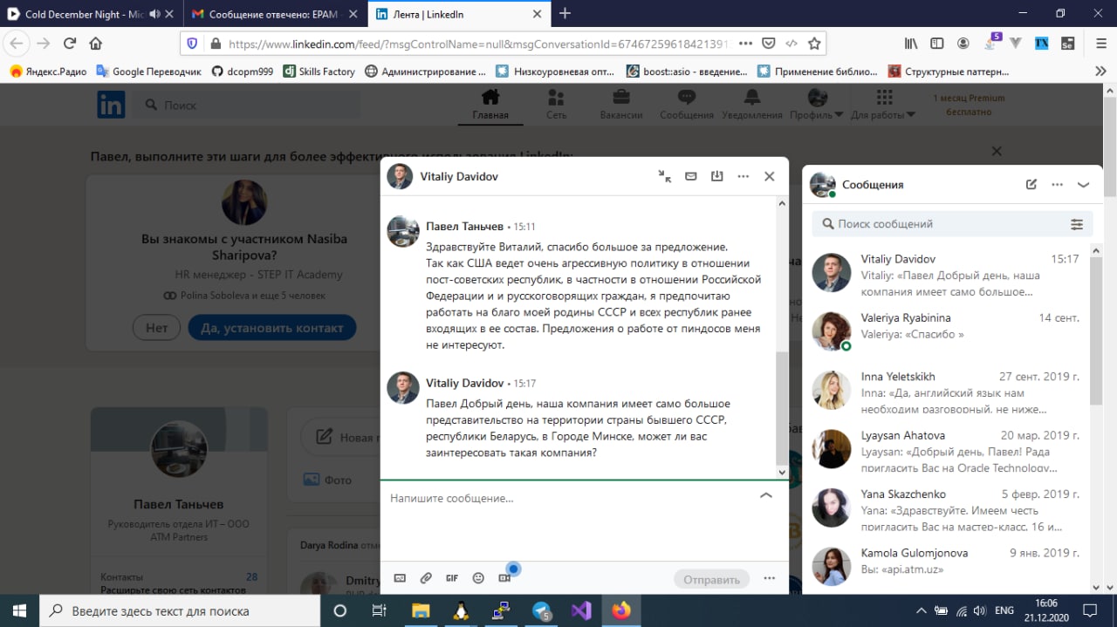The height and width of the screenshot is (627, 1117).
Task: Open the Google Переводчик bookmark
Action: pos(148,72)
